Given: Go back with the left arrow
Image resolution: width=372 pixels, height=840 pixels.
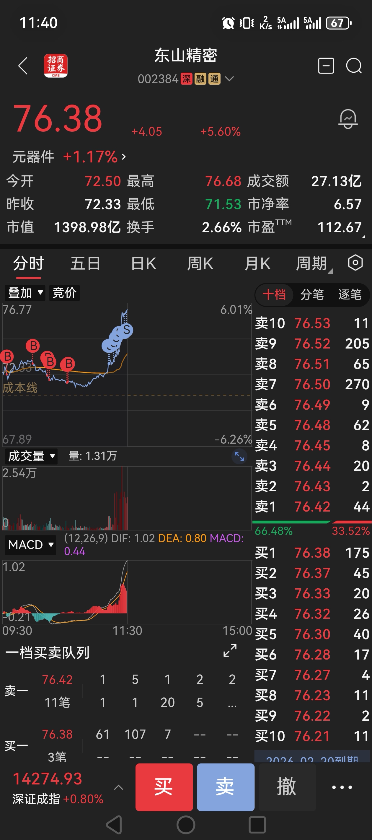Looking at the screenshot, I should (23, 66).
